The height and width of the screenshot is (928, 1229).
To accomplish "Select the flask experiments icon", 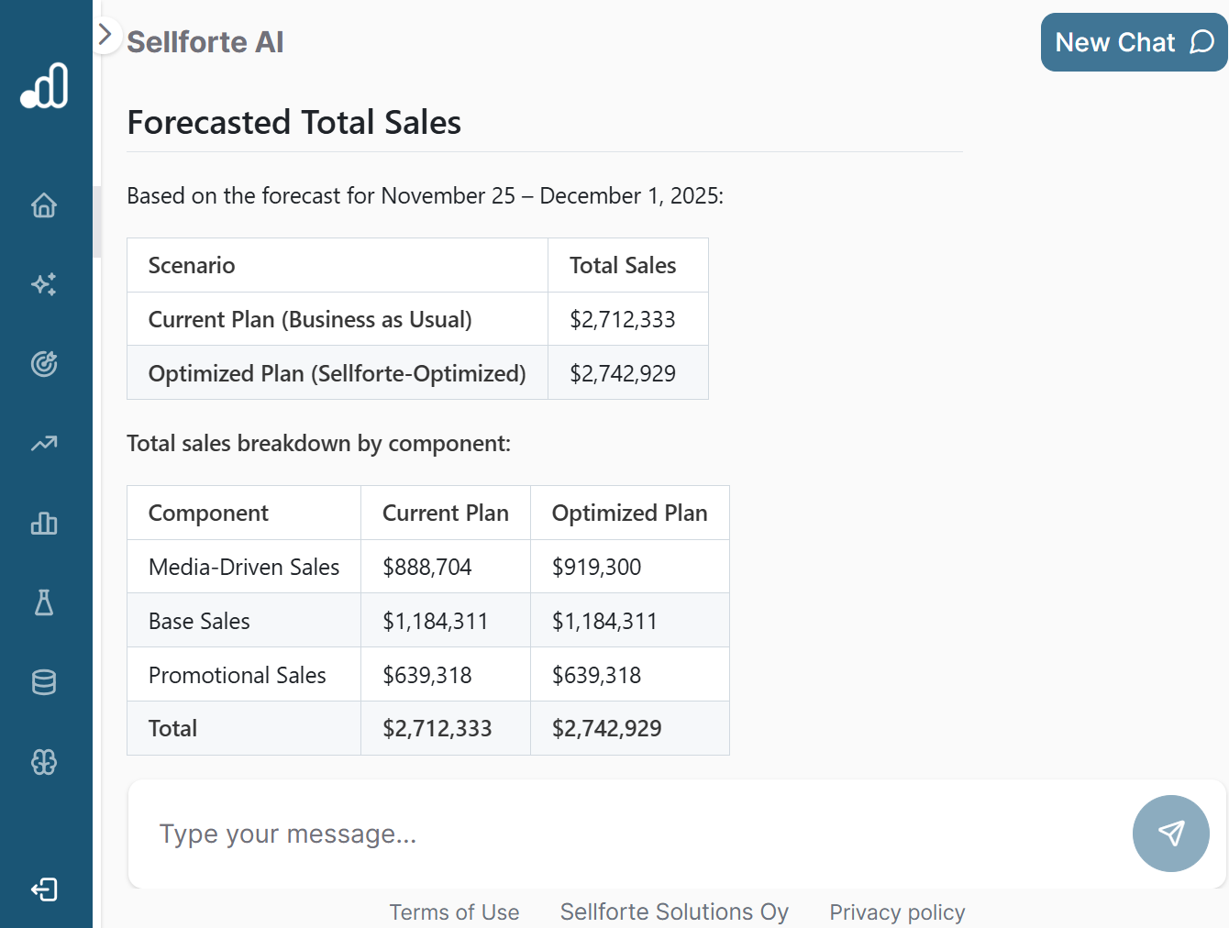I will tap(43, 603).
